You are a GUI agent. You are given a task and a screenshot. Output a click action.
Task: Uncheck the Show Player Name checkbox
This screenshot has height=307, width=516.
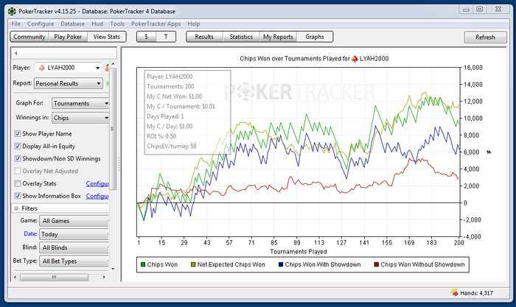point(18,134)
